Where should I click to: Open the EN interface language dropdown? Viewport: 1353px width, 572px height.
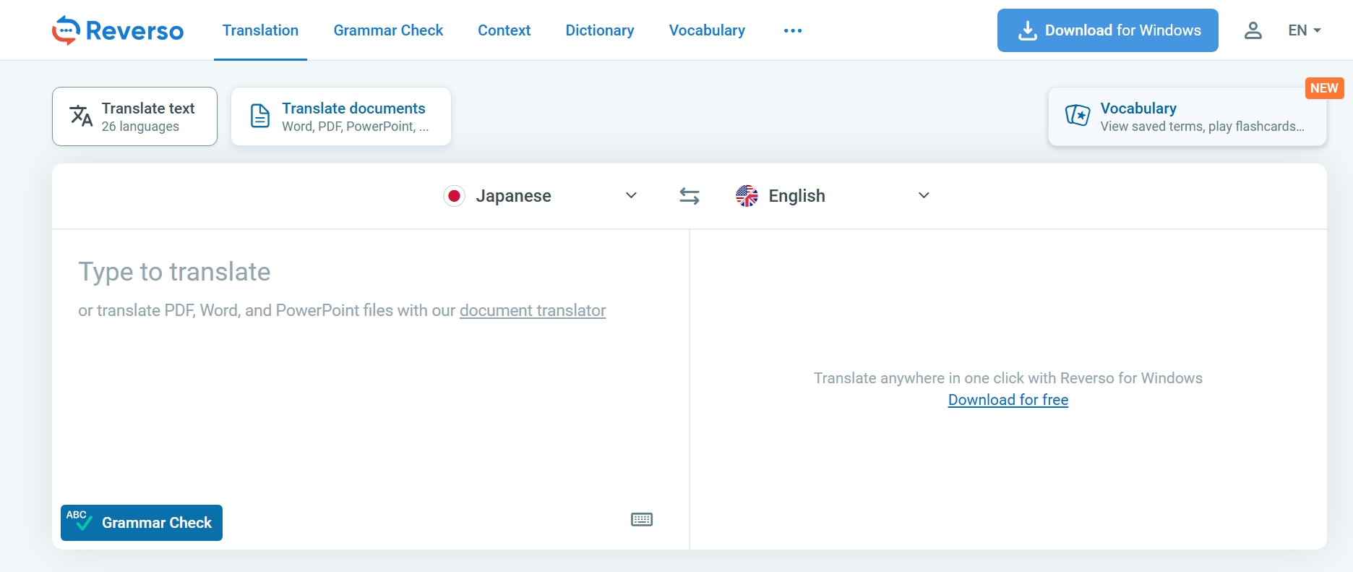(1304, 30)
